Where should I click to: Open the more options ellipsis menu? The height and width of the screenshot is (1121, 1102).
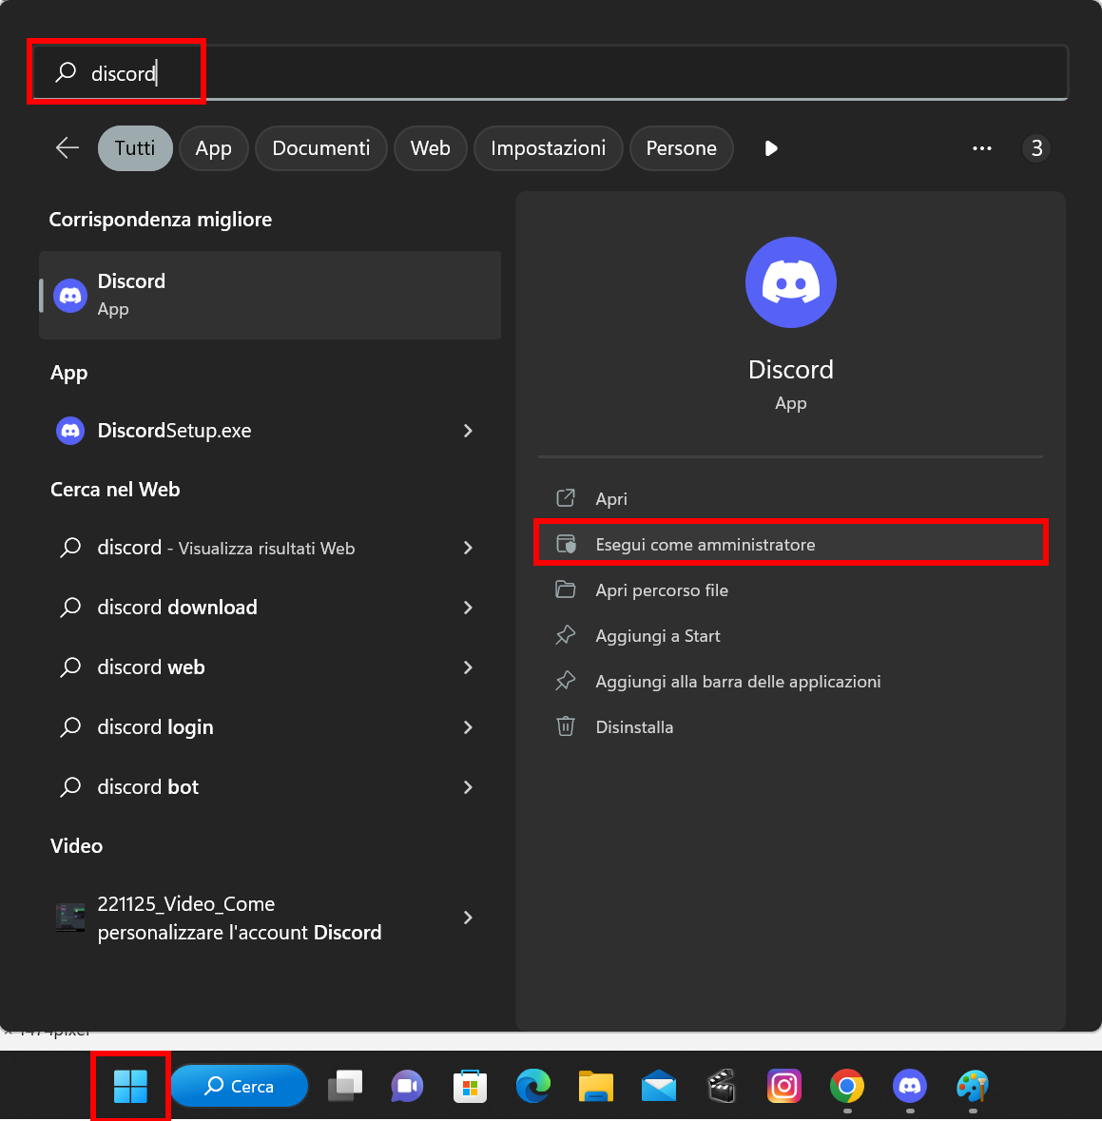(x=982, y=148)
